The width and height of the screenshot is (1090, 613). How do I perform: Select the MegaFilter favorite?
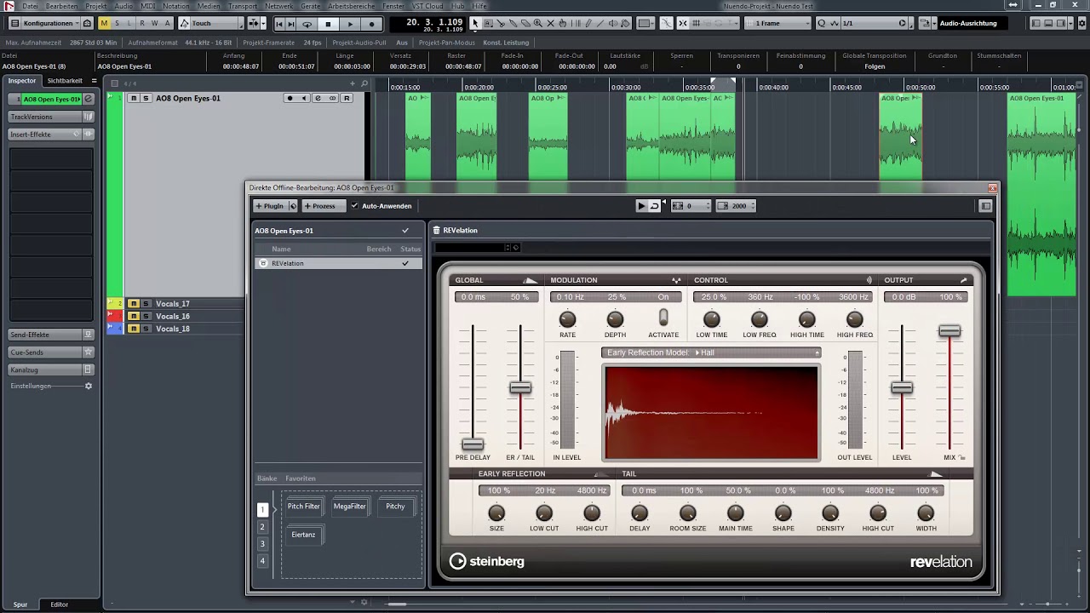pos(349,507)
